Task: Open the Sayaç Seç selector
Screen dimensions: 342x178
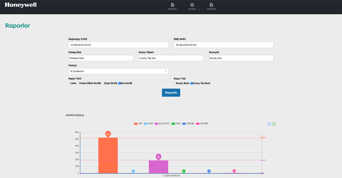Action: pos(241,58)
